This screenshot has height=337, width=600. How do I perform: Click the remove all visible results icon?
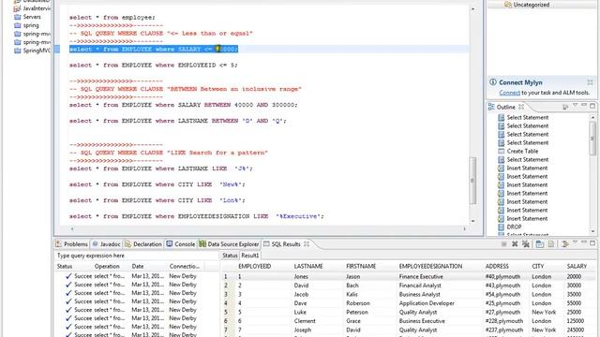pyautogui.click(x=526, y=243)
